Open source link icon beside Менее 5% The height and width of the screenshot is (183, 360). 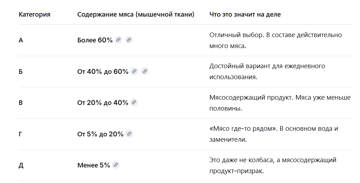click(116, 165)
